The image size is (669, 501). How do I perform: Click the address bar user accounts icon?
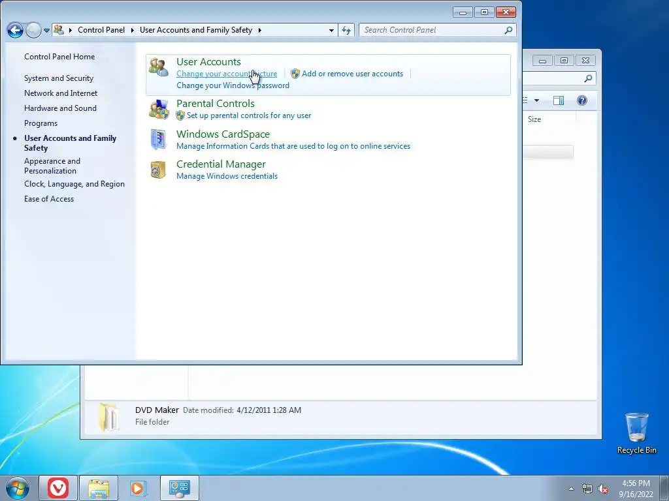(x=59, y=30)
